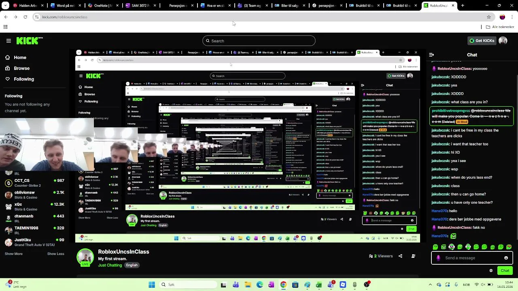Open xQc channel from sidebar
Screen dimensions: 518x291
click(34, 207)
